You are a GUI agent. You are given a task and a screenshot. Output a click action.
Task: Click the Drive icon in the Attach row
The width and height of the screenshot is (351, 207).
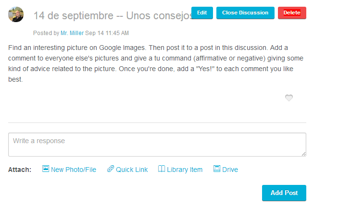pos(217,169)
